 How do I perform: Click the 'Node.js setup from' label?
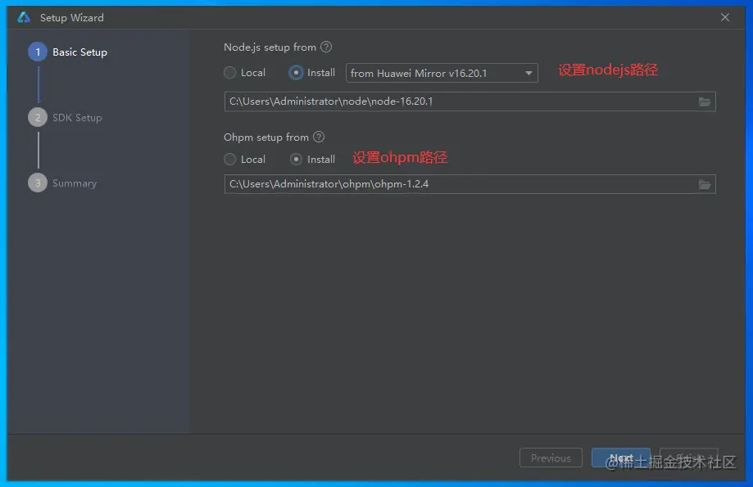pyautogui.click(x=270, y=47)
